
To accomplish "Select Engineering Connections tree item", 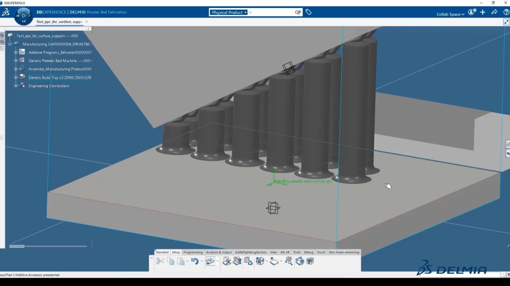I will (49, 86).
